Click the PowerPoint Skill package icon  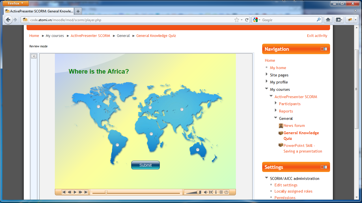click(281, 145)
